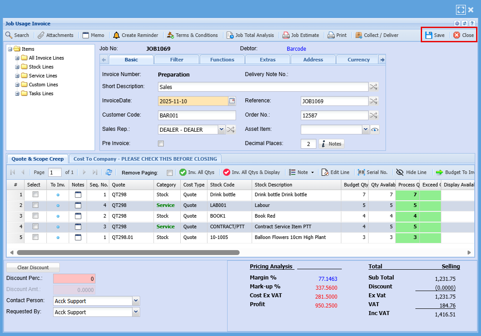This screenshot has height=336, width=481.
Task: Toggle the Asset Item eye icon
Action: click(x=375, y=130)
